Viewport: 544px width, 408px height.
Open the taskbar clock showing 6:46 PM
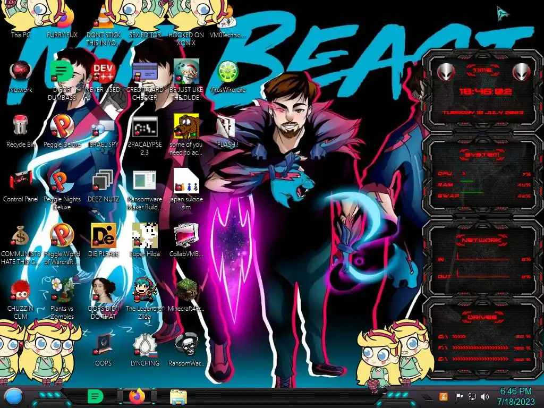(x=515, y=396)
